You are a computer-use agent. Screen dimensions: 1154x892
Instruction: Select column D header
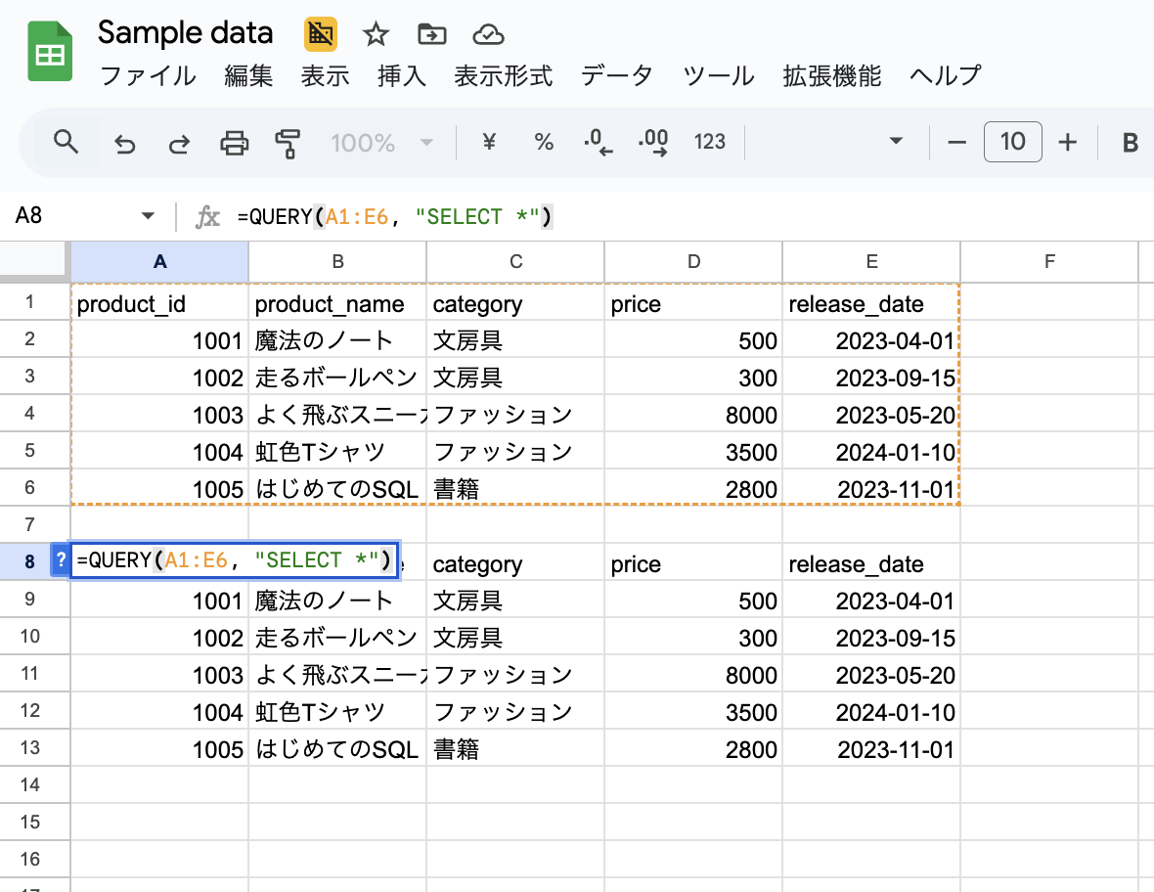(693, 261)
